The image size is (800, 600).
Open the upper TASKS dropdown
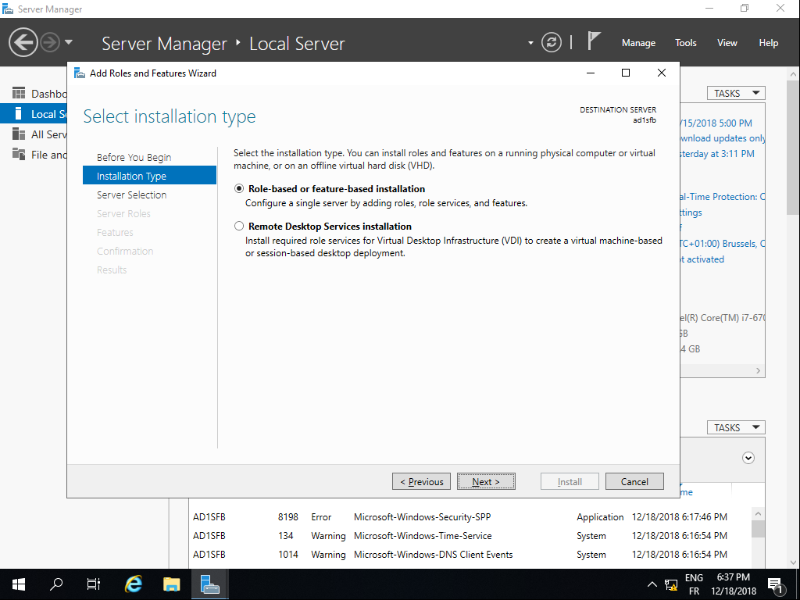736,93
